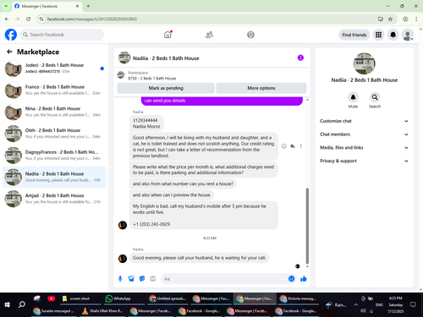
Task: Send a voice clip microphone icon
Action: coord(120,279)
